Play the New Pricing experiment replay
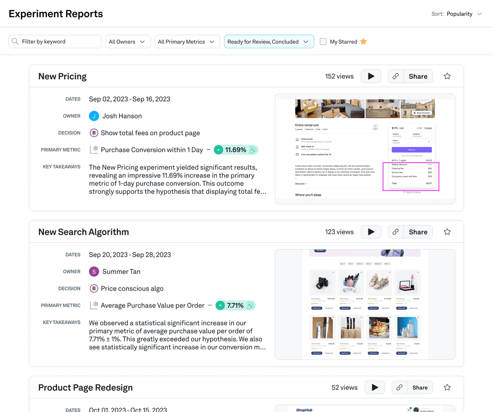 [x=371, y=76]
